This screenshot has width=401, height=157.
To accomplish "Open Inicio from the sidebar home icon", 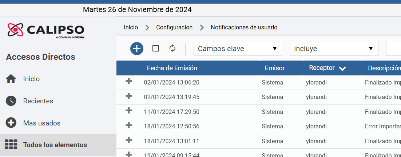I will [x=11, y=79].
